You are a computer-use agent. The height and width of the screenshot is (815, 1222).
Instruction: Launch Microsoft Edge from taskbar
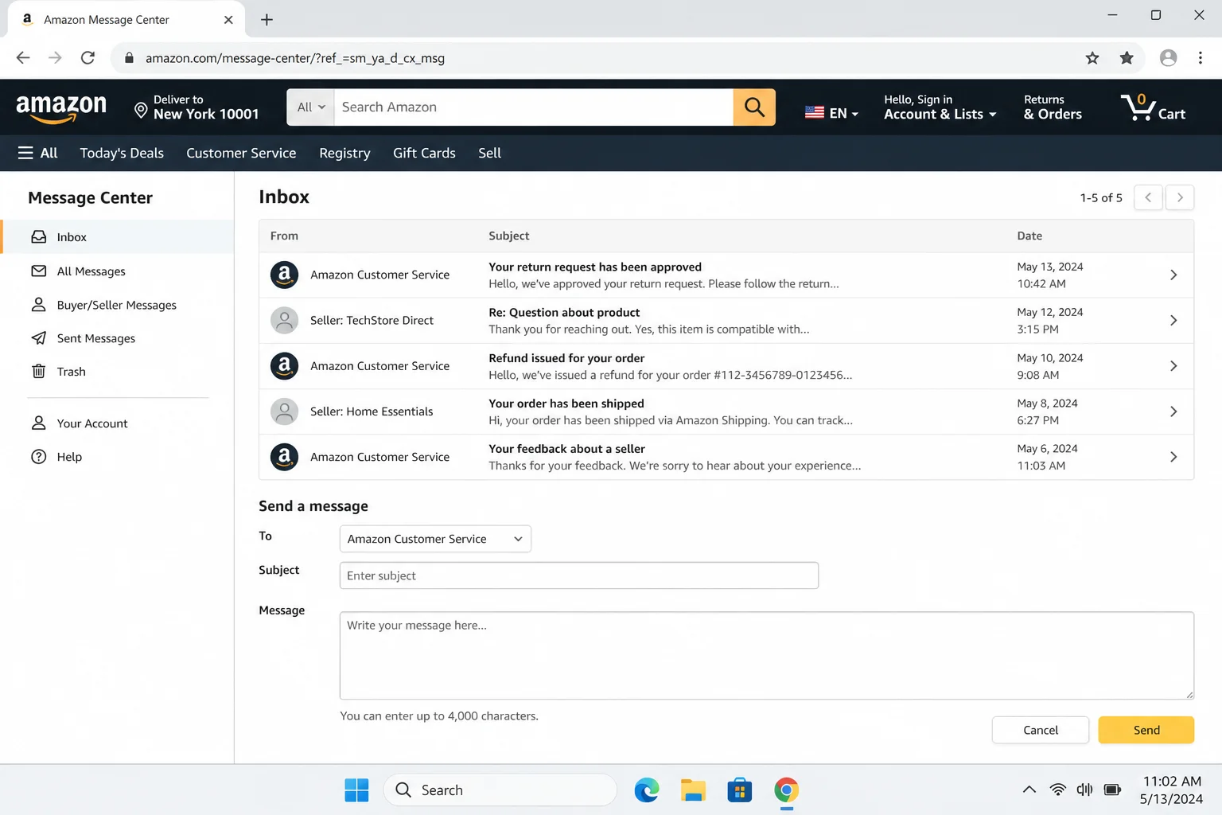point(646,790)
